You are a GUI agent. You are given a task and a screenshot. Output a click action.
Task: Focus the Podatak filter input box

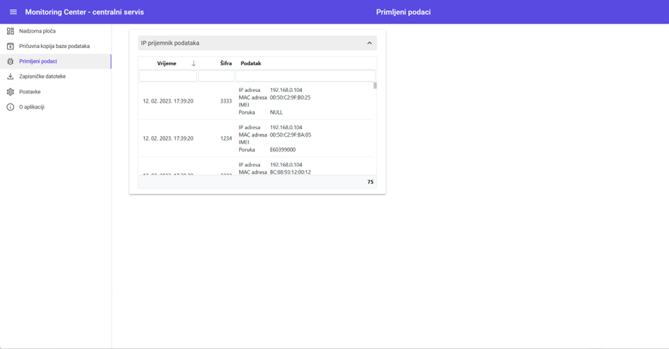tap(305, 76)
